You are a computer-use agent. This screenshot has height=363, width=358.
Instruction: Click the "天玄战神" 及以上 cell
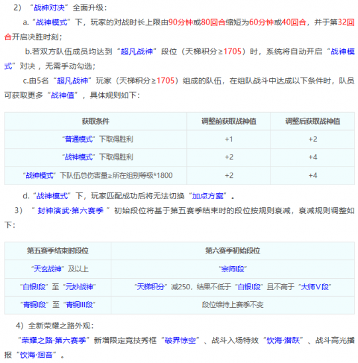tap(58, 269)
